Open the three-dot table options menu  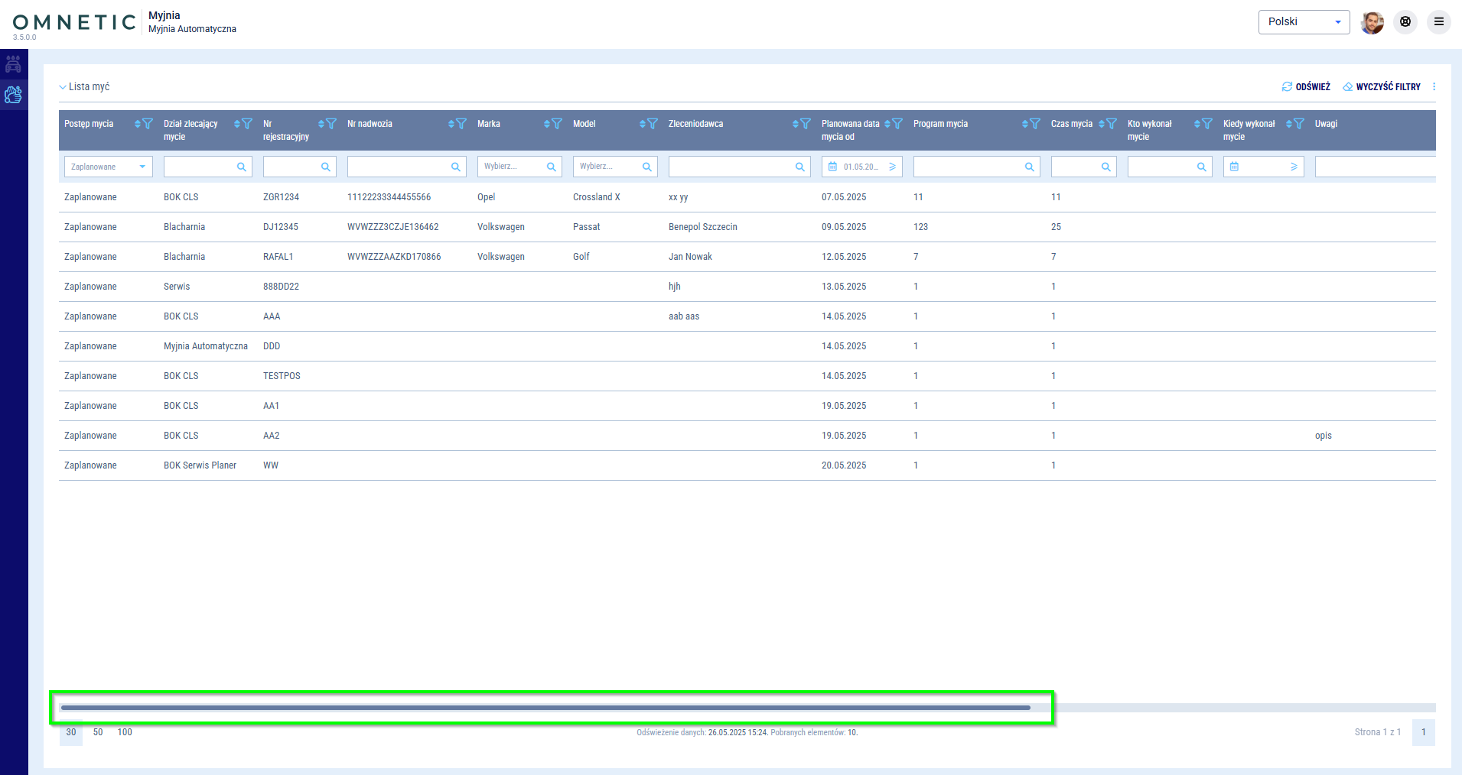[1434, 87]
